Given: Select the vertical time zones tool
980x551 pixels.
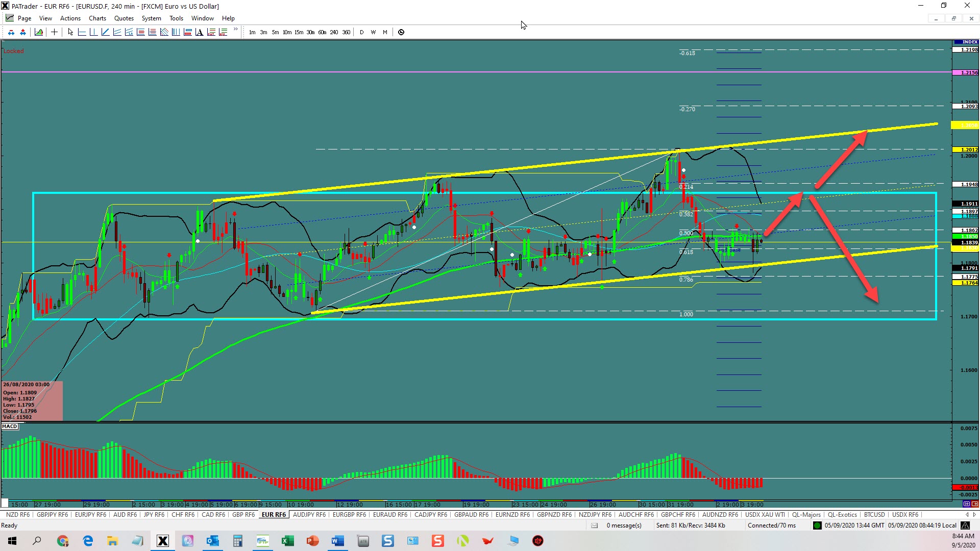Looking at the screenshot, I should pyautogui.click(x=176, y=32).
